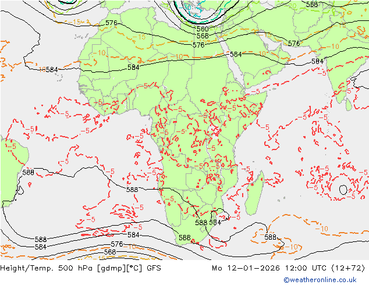Click the 568 label directly beneath 560
This screenshot has height=285, width=369.
[203, 35]
